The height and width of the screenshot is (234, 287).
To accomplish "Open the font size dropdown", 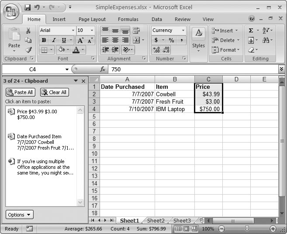I will [x=92, y=30].
